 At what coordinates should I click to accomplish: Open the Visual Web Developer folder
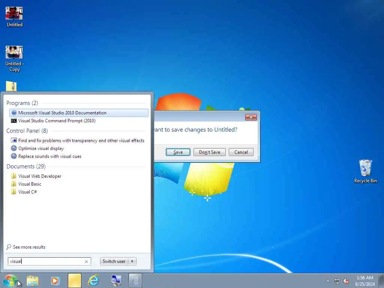coord(40,176)
